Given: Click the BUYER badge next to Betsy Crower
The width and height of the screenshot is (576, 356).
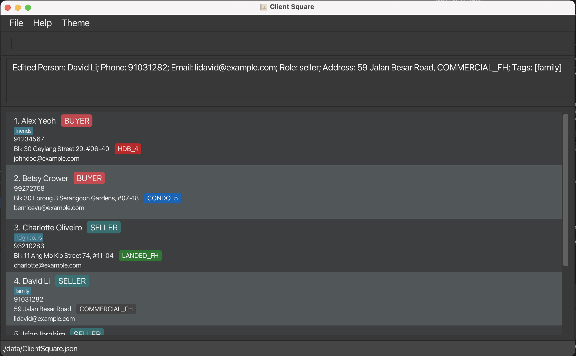Looking at the screenshot, I should click(x=89, y=178).
